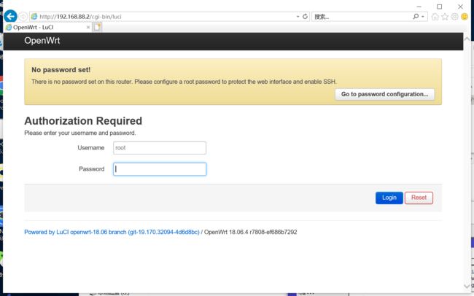Screen dimensions: 474x296
Task: Click 'Please enter your username and password.' text
Action: click(80, 133)
